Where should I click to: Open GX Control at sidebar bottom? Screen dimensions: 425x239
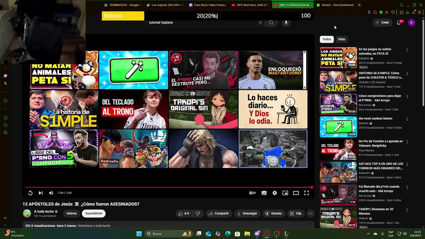click(5, 218)
